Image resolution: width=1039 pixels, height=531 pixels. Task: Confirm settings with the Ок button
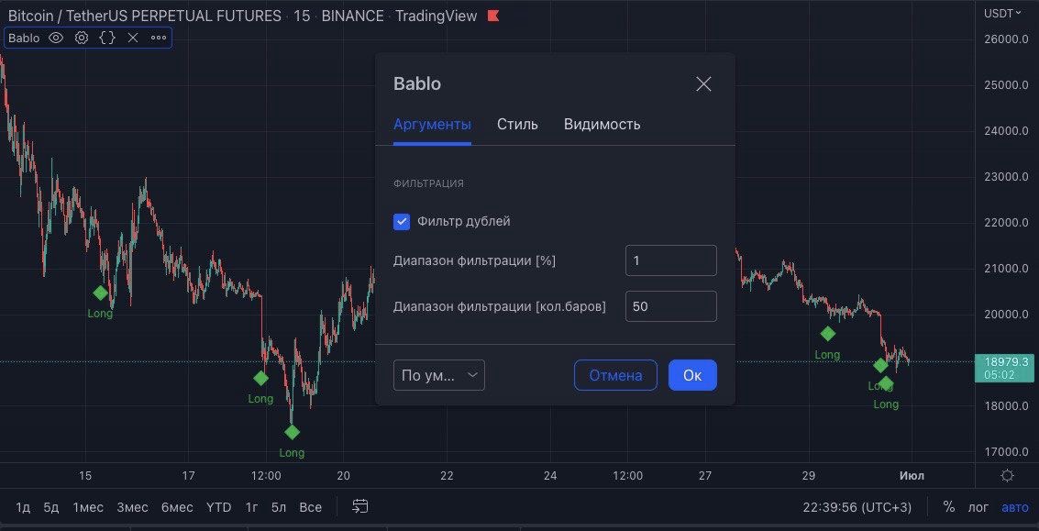692,375
